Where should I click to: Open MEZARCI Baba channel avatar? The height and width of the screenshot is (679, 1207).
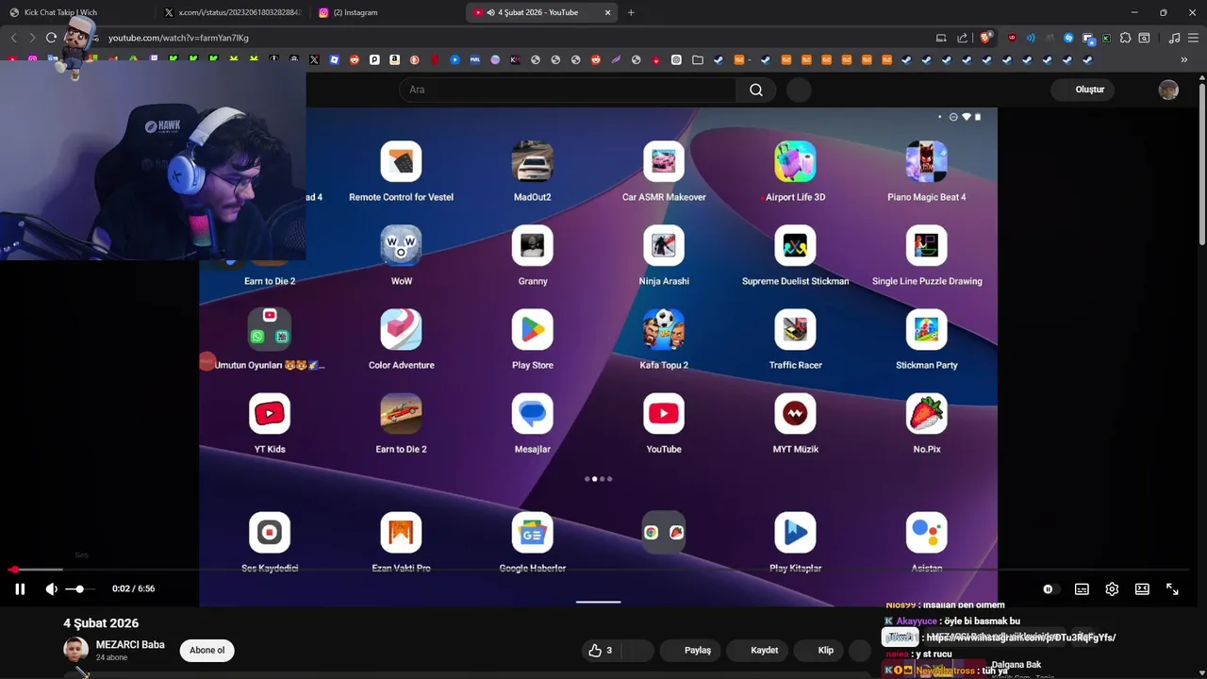click(x=75, y=650)
